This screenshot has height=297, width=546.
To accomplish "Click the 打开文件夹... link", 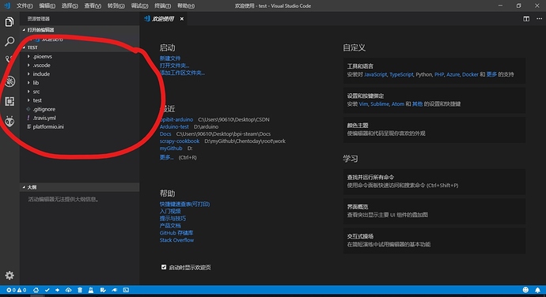I will click(x=174, y=66).
